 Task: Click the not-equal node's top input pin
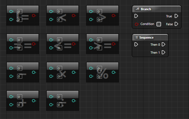click(x=11, y=12)
